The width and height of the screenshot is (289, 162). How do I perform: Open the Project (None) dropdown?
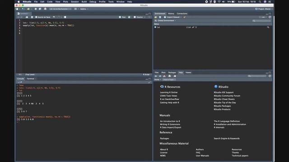click(x=264, y=9)
